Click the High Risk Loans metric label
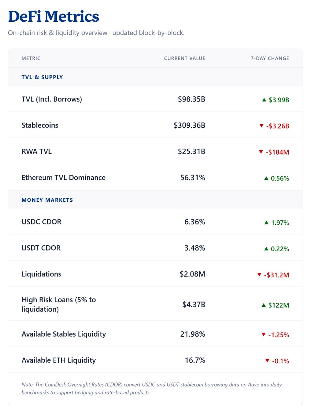311x413 pixels. pyautogui.click(x=59, y=305)
